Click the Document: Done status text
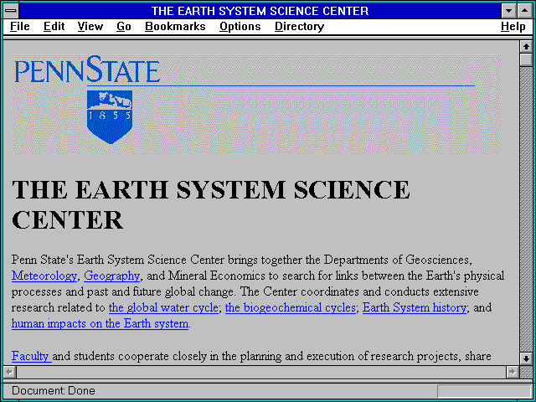The width and height of the screenshot is (536, 402). tap(54, 391)
